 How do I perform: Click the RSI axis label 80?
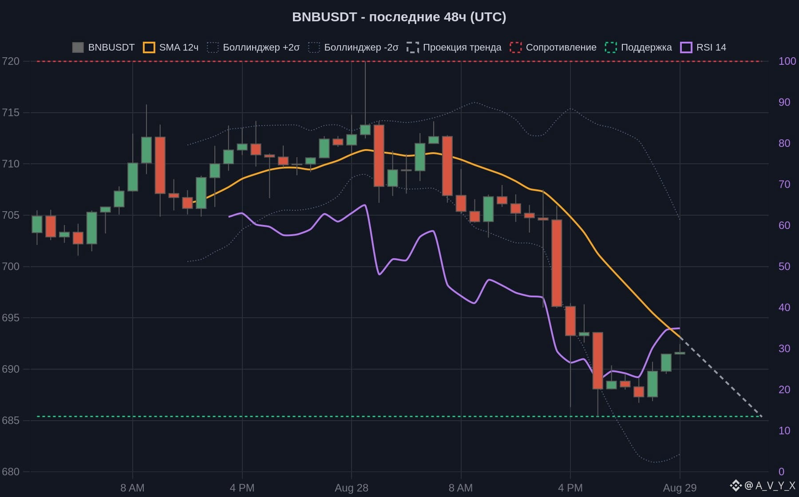784,143
